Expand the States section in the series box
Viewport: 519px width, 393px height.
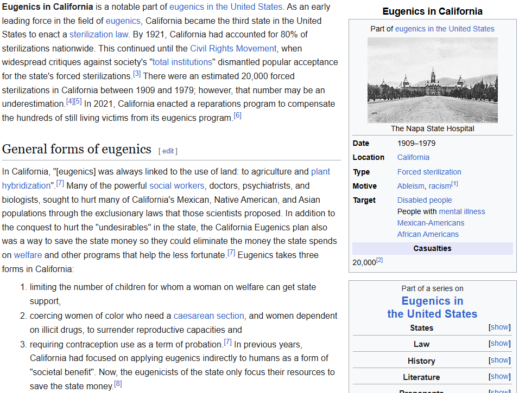pyautogui.click(x=499, y=327)
